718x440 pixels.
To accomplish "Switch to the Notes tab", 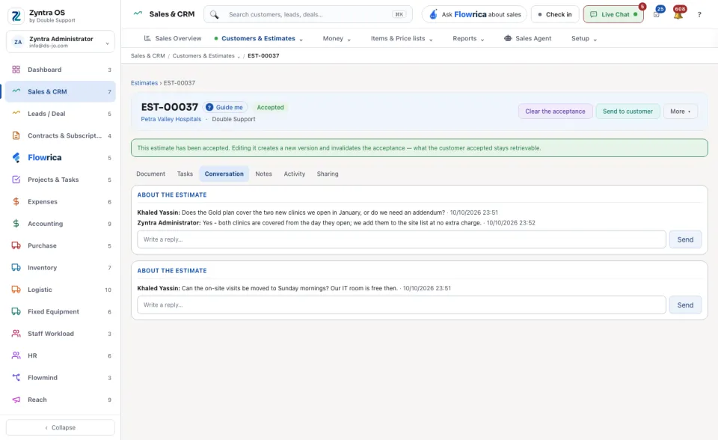I will tap(264, 174).
